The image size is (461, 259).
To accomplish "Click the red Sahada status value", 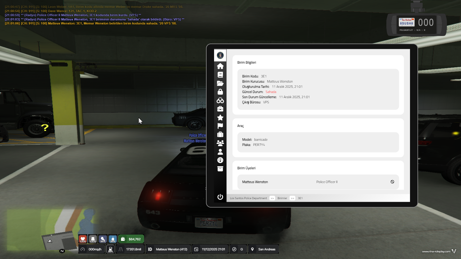I will click(x=271, y=92).
